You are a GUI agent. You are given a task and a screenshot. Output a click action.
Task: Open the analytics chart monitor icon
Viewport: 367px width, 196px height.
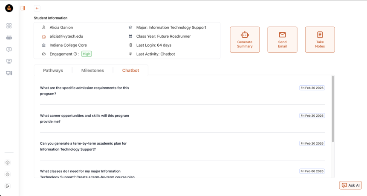[x=9, y=61]
